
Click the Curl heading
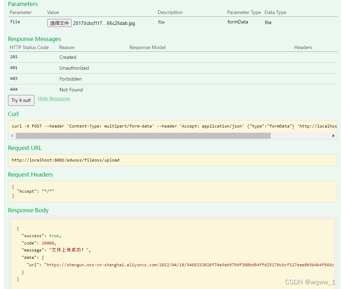click(x=13, y=114)
